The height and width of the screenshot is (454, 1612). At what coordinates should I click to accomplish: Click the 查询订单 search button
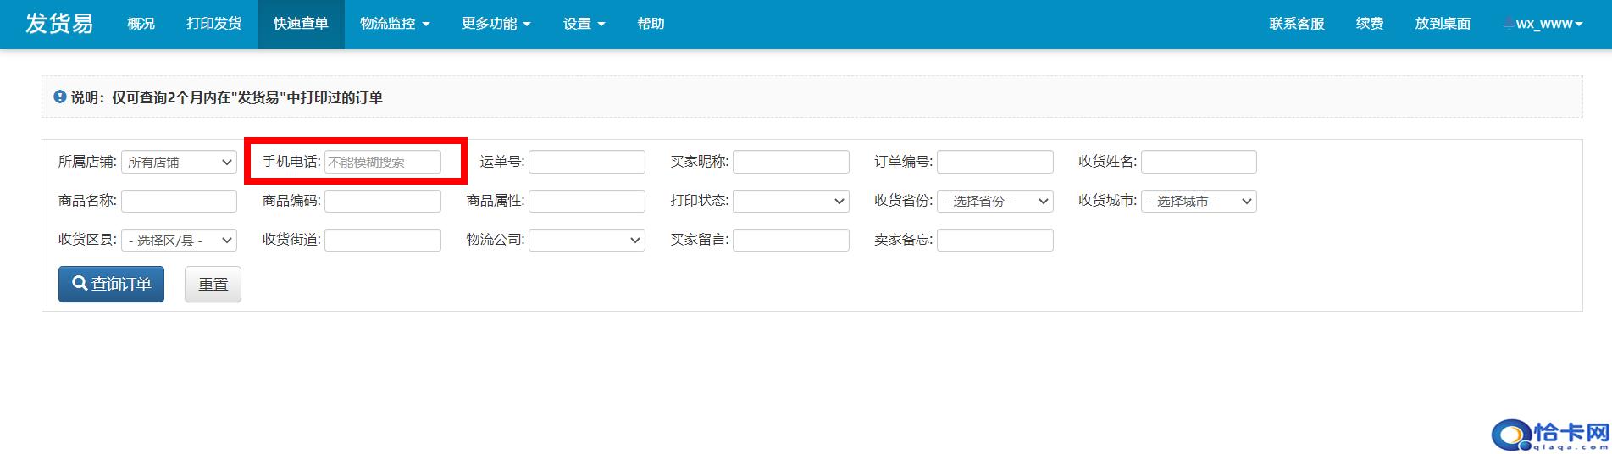(x=111, y=285)
